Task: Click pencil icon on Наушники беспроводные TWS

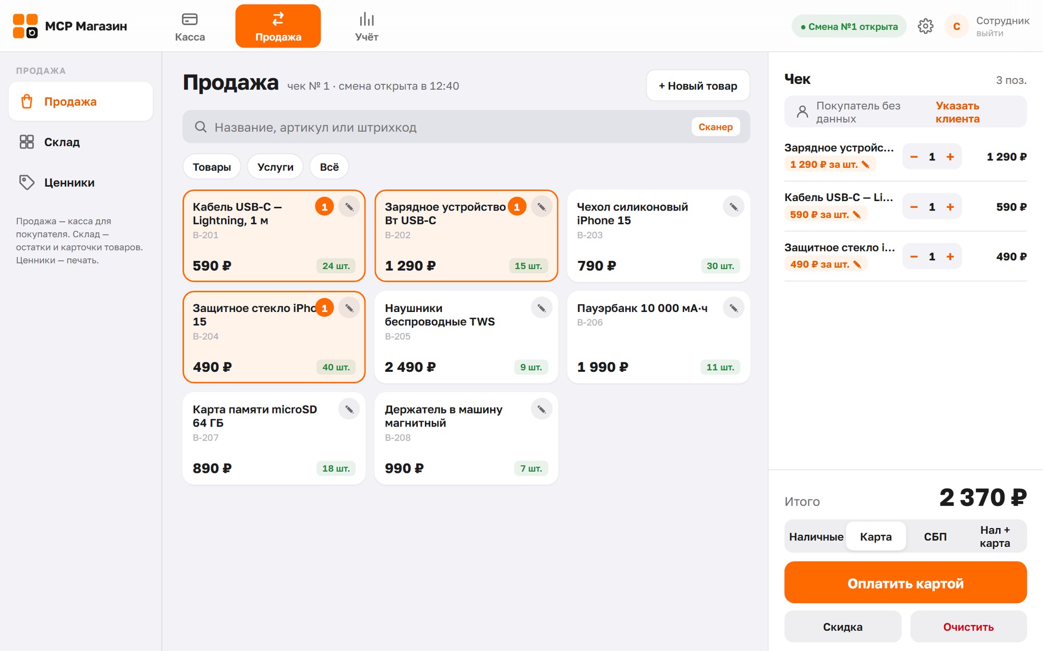Action: pos(541,308)
